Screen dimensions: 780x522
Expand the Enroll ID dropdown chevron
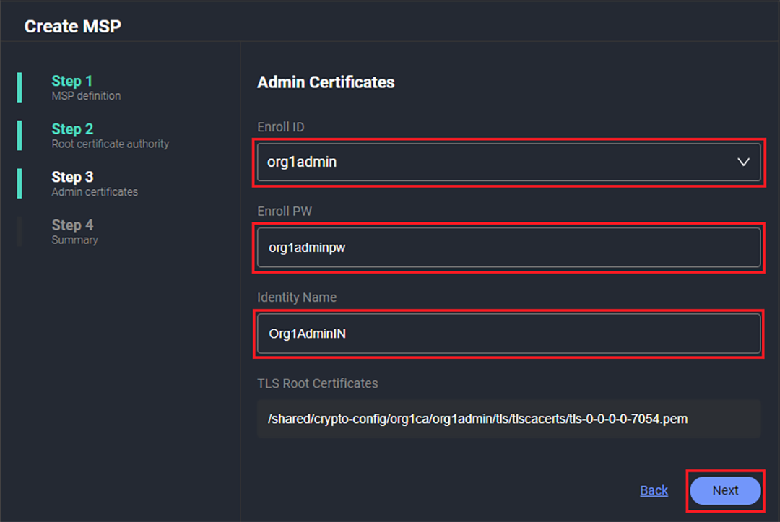point(743,162)
